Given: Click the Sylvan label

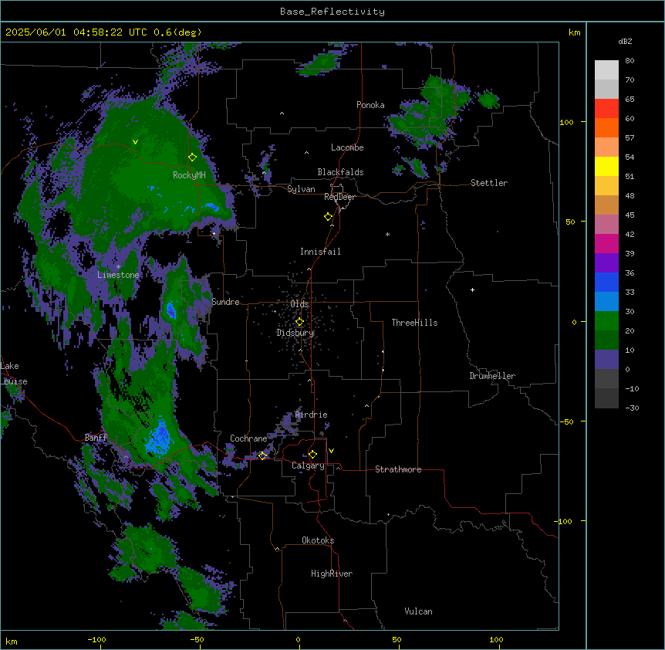Looking at the screenshot, I should point(301,189).
